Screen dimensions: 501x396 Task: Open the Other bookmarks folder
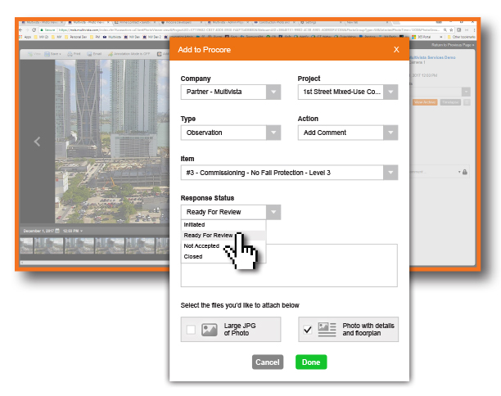point(461,37)
